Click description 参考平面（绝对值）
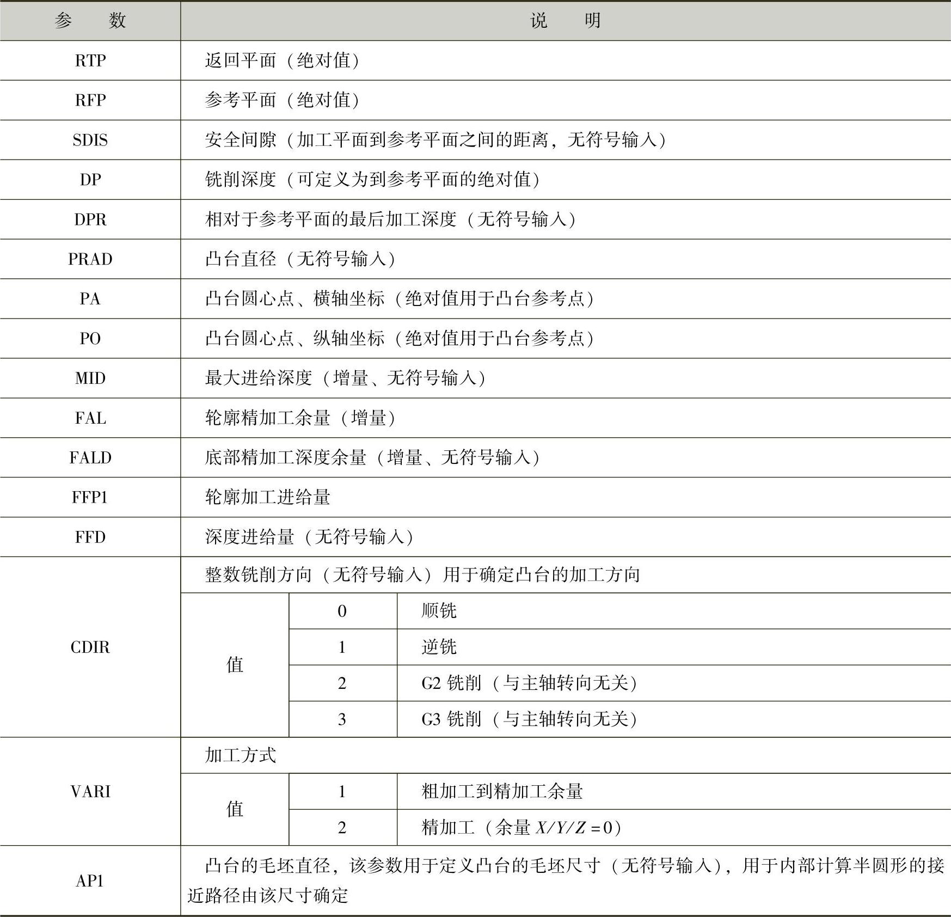The image size is (951, 917). point(283,100)
